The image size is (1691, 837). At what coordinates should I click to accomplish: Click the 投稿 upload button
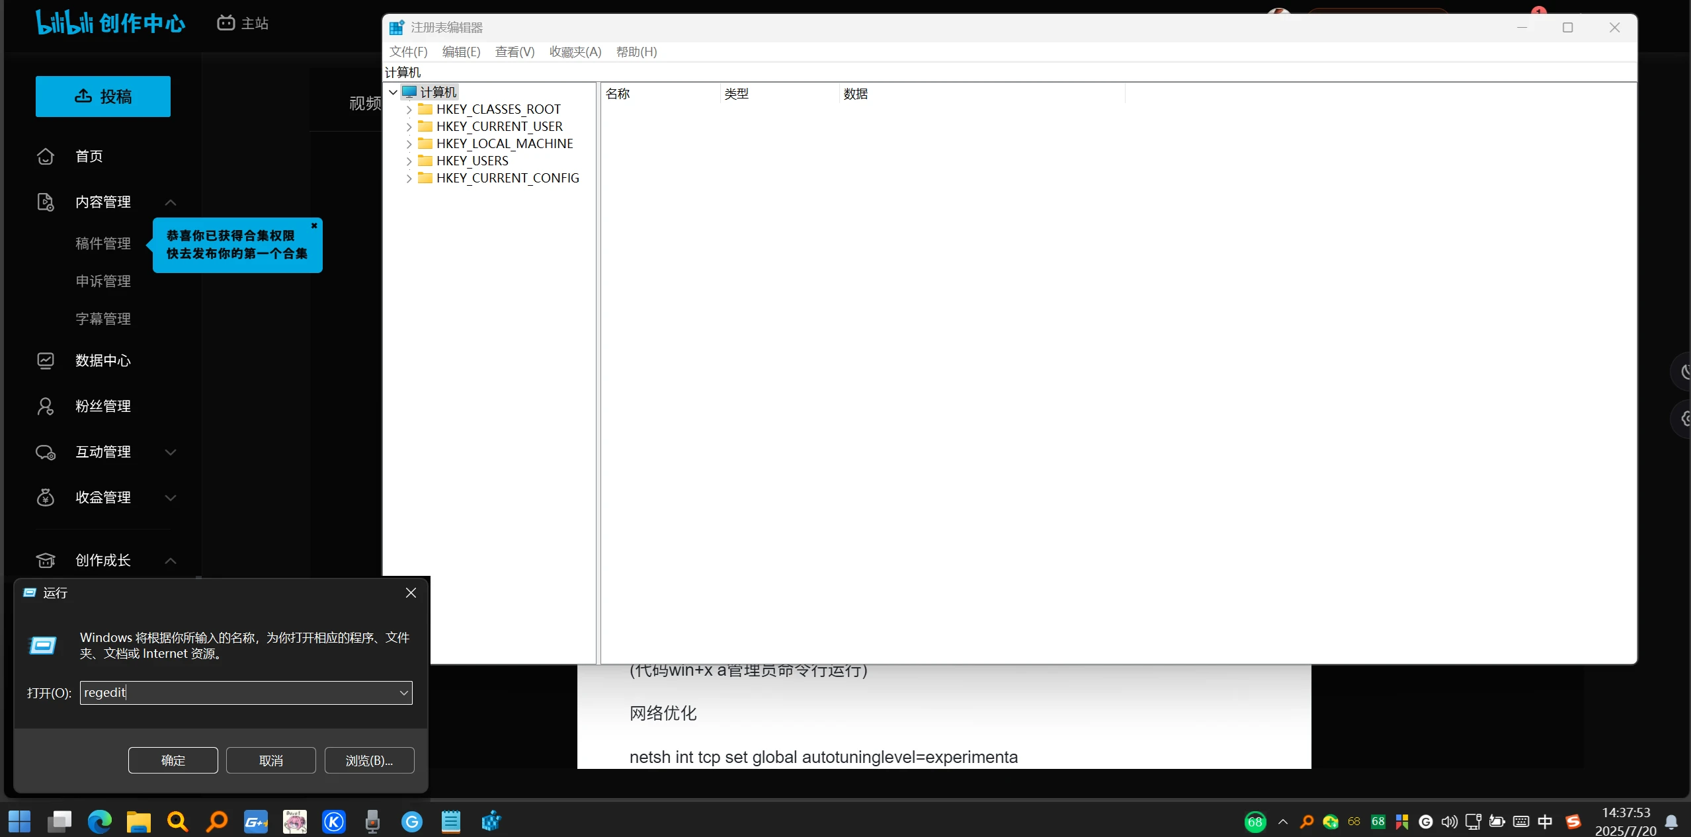click(103, 97)
